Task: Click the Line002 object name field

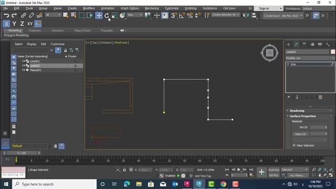Action: point(307,51)
